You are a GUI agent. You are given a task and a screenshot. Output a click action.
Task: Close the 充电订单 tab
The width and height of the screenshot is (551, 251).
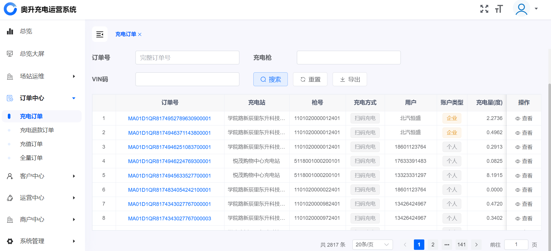pos(140,34)
